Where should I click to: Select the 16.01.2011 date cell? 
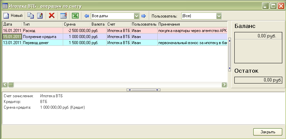click(12, 31)
